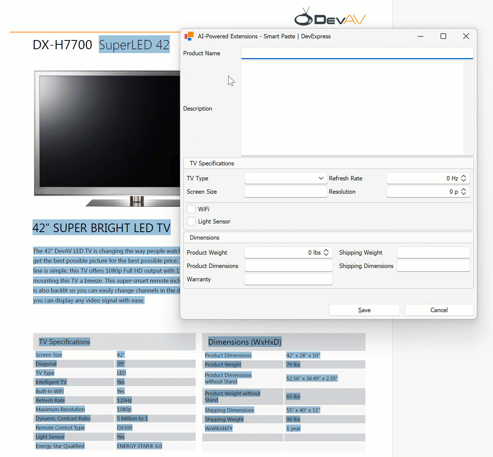Image resolution: width=493 pixels, height=457 pixels.
Task: Focus the Product Name input field
Action: (357, 53)
